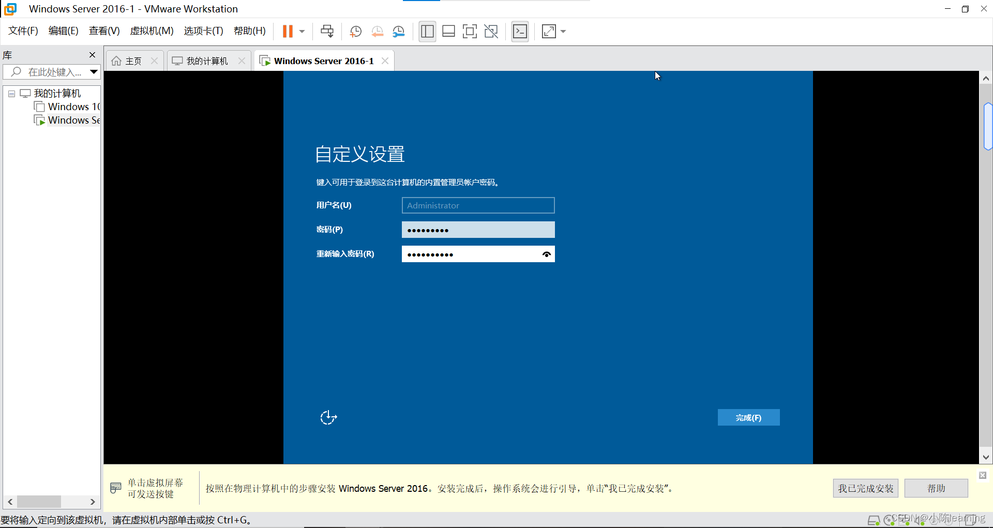
Task: Select 我的计算机 in the library tree
Action: pos(57,94)
